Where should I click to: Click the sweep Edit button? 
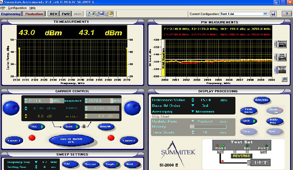70,164
